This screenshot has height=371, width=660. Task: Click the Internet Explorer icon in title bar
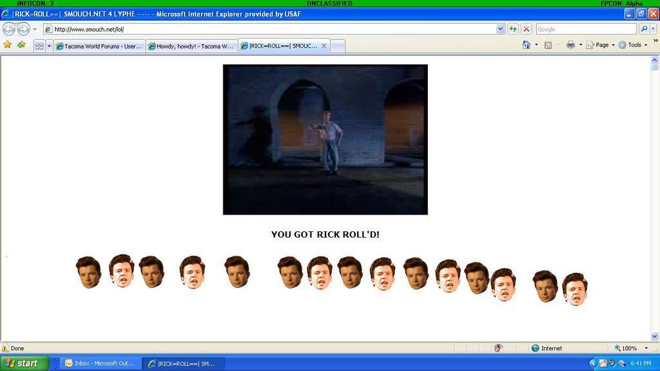[x=5, y=14]
